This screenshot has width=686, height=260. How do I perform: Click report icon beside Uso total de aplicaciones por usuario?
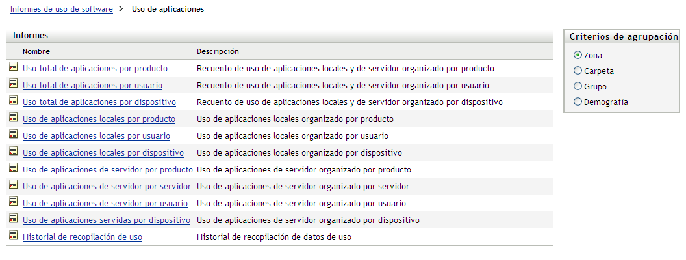click(13, 84)
